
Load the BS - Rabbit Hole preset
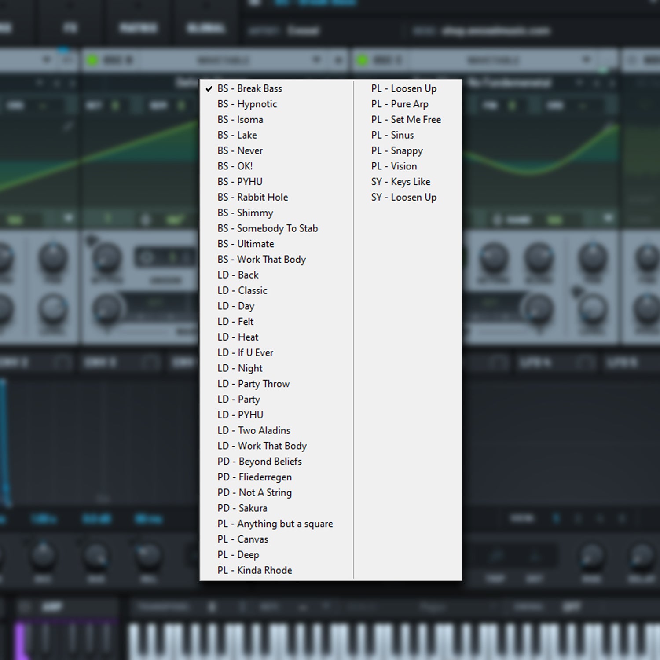tap(253, 197)
